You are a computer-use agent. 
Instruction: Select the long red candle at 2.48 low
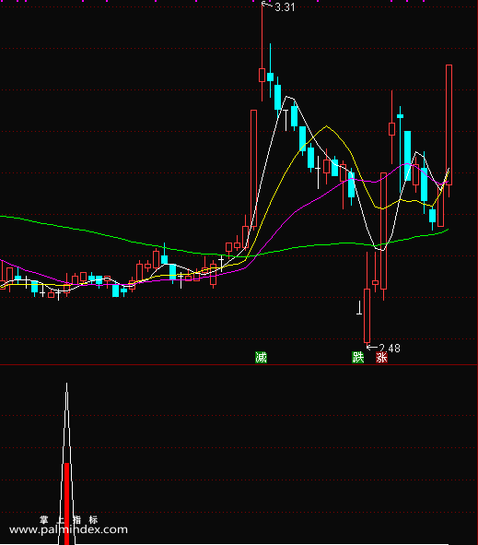(x=367, y=315)
